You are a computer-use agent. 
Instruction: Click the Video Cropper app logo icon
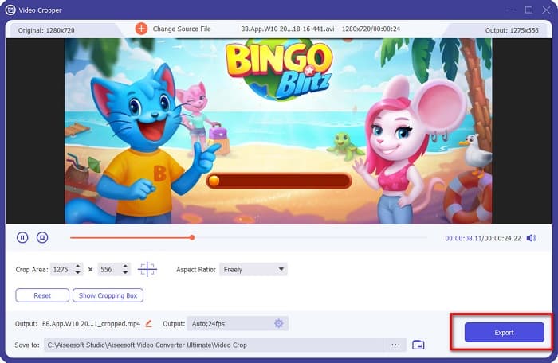pyautogui.click(x=10, y=10)
